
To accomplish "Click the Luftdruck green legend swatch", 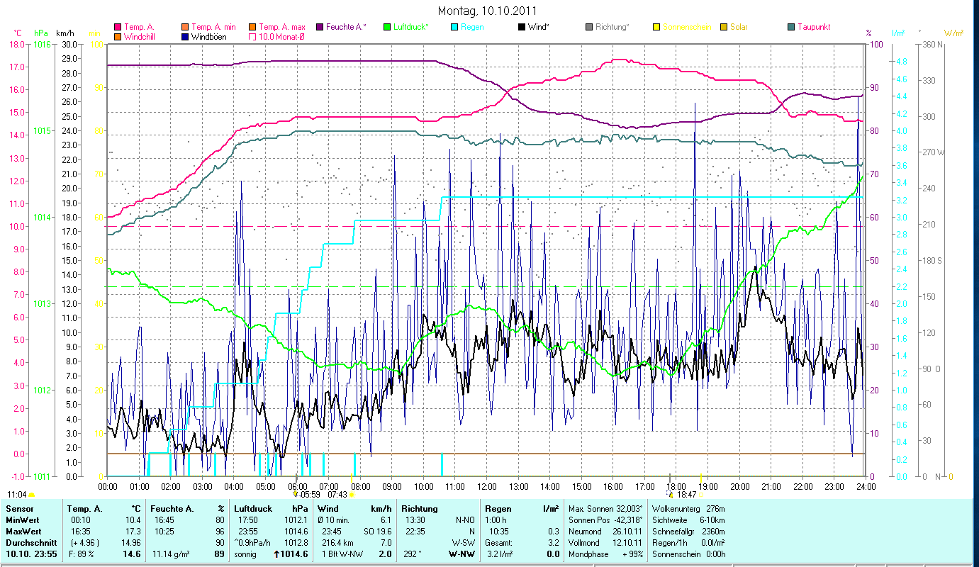I will pos(386,28).
